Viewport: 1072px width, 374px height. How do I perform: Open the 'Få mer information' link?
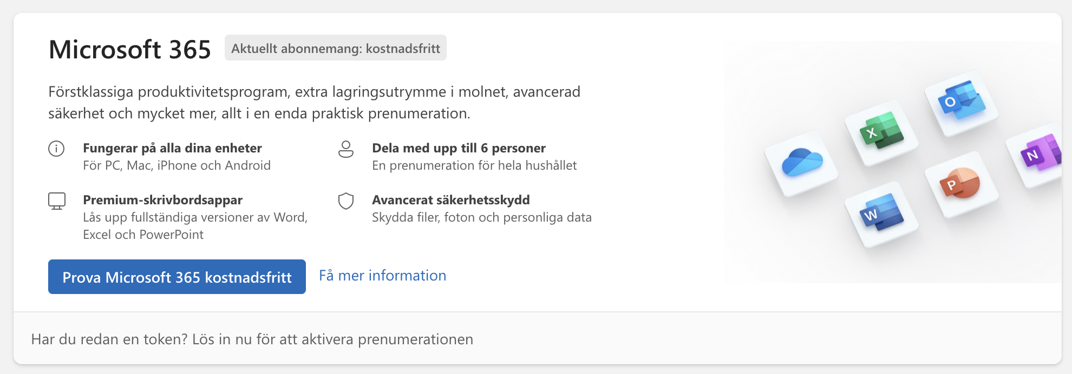click(382, 276)
